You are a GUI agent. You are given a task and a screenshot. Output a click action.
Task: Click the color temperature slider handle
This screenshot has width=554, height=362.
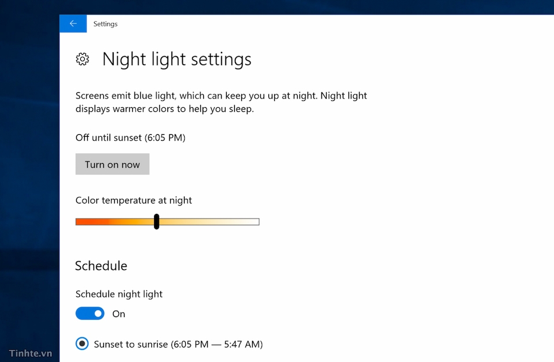coord(156,221)
